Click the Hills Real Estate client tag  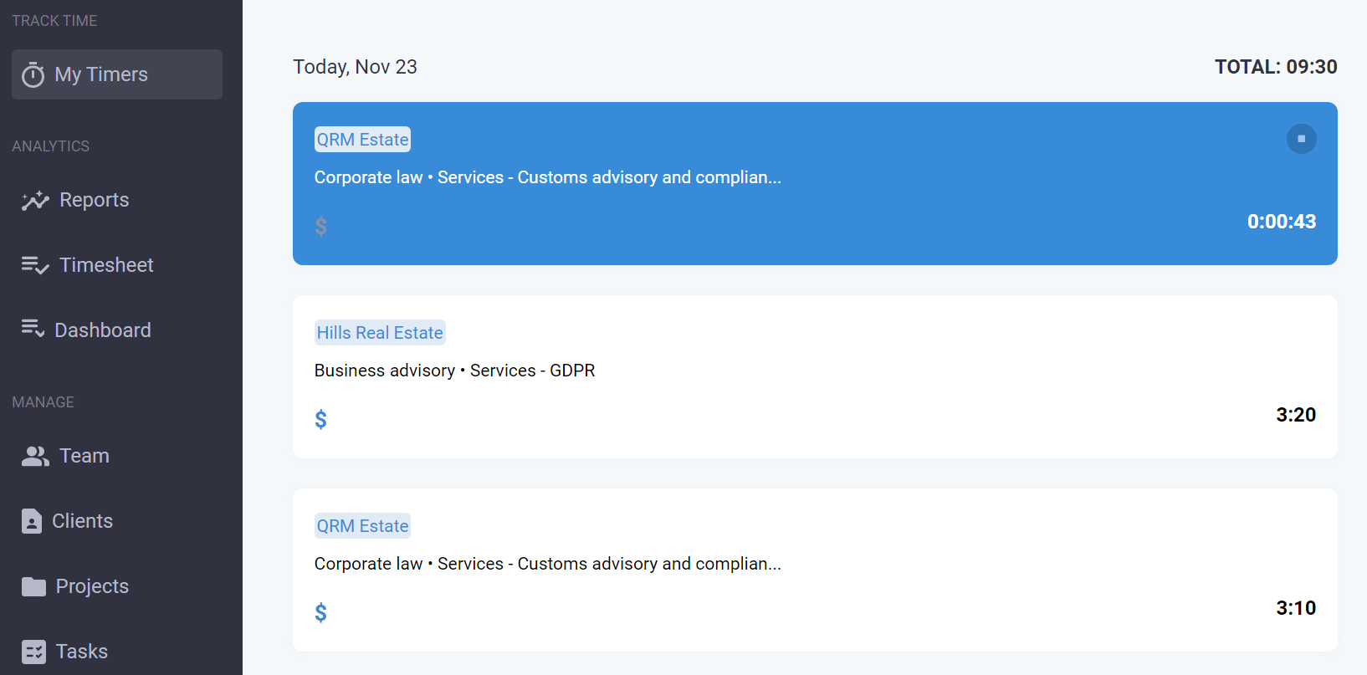(380, 333)
